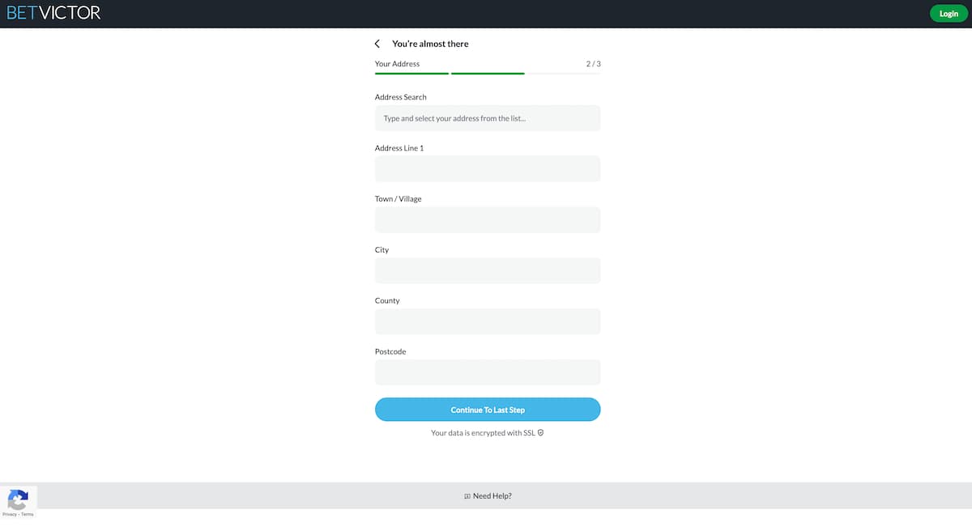972x527 pixels.
Task: Click the help icon beside Need Help?
Action: pos(467,496)
